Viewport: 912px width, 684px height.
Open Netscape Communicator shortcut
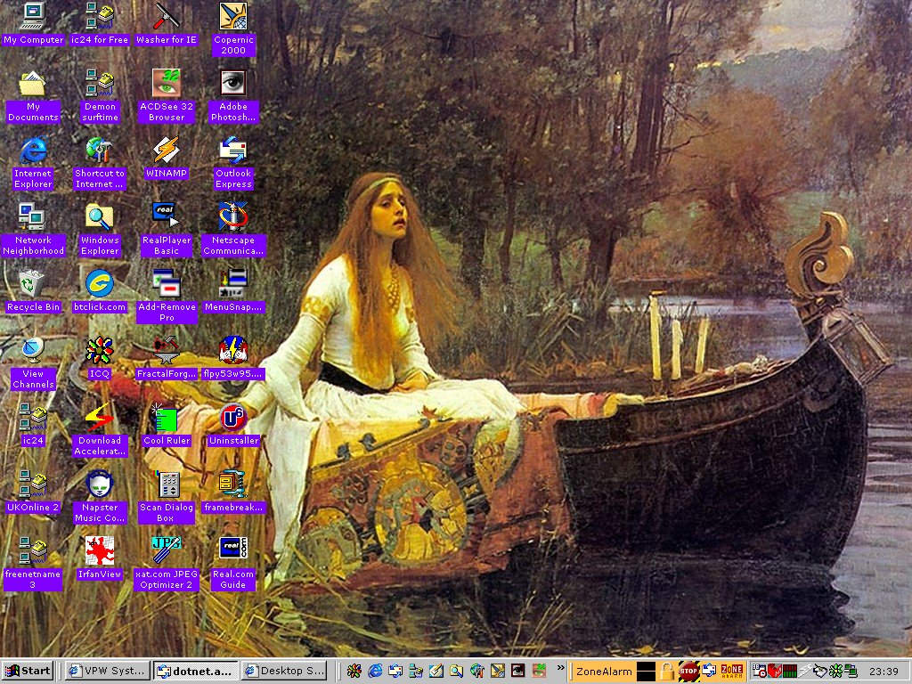point(233,216)
